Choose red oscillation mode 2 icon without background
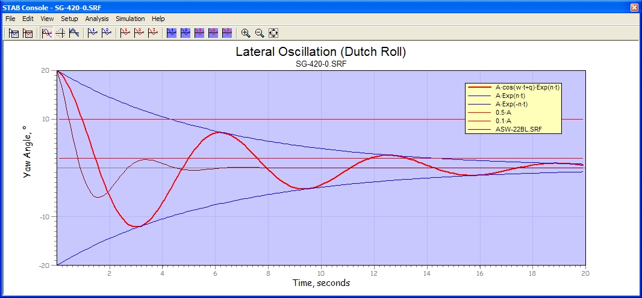The height and width of the screenshot is (298, 642). (x=139, y=34)
